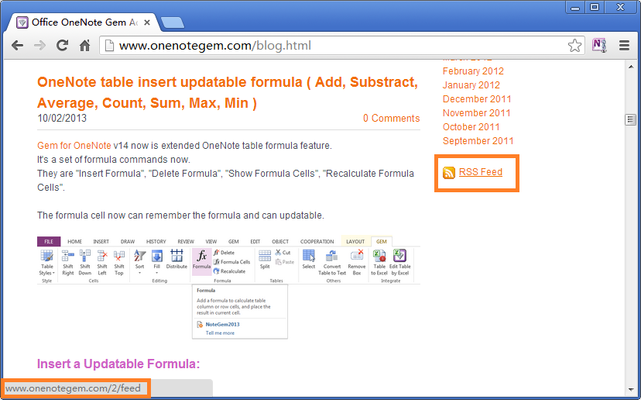Open the September 2011 archive
Screen dimensions: 641x400
(x=478, y=141)
